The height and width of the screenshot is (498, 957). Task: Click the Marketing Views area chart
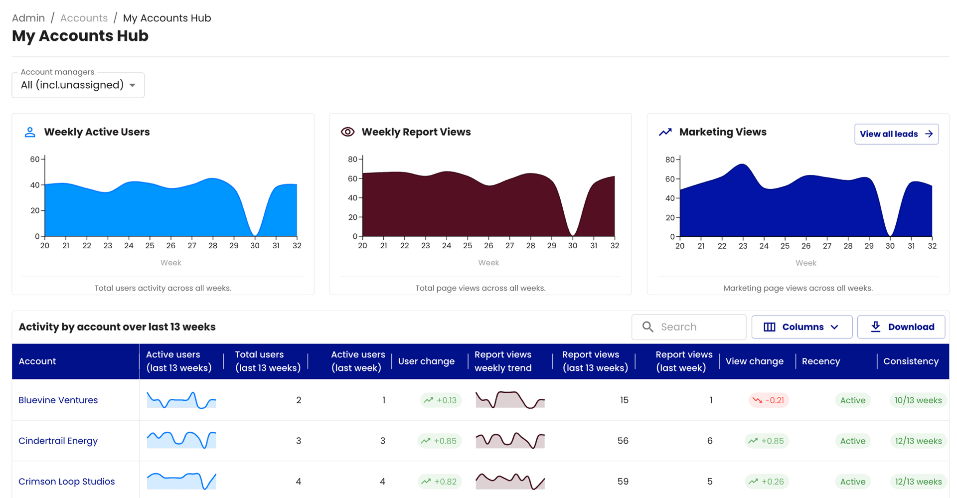806,200
